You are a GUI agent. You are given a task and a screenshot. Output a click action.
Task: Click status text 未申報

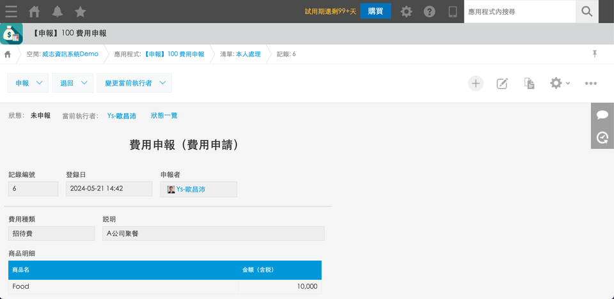[41, 116]
